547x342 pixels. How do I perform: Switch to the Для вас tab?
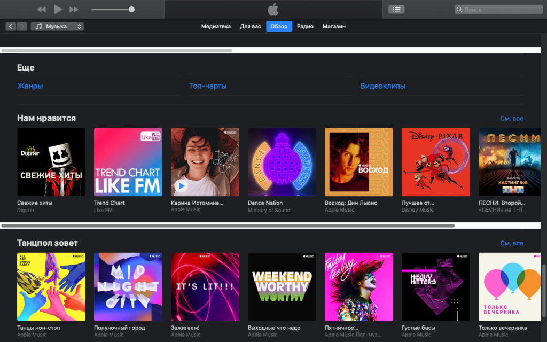[250, 26]
